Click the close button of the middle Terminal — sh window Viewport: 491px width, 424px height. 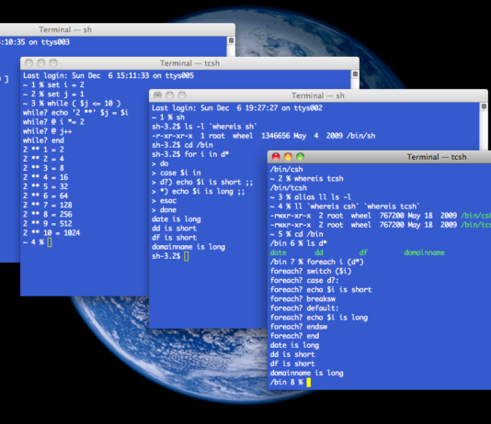[158, 95]
